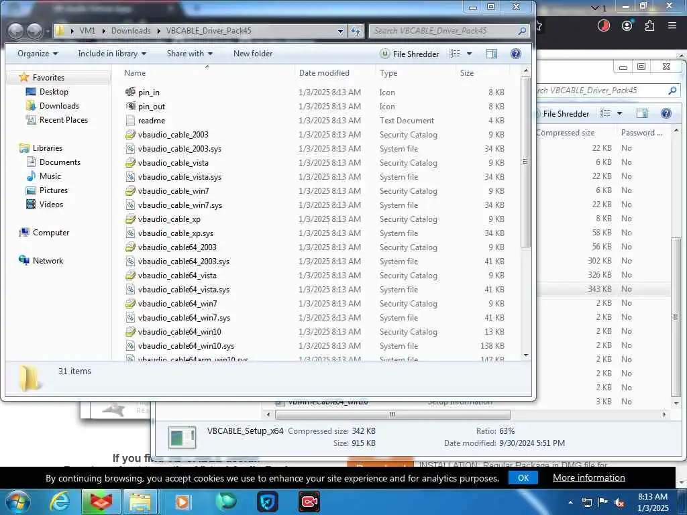This screenshot has width=687, height=515.
Task: Open the Windows Start menu
Action: pos(17,502)
